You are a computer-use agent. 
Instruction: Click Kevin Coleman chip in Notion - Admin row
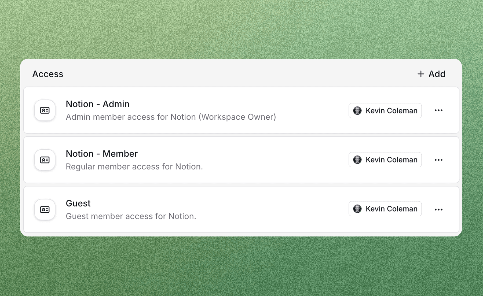pos(385,110)
